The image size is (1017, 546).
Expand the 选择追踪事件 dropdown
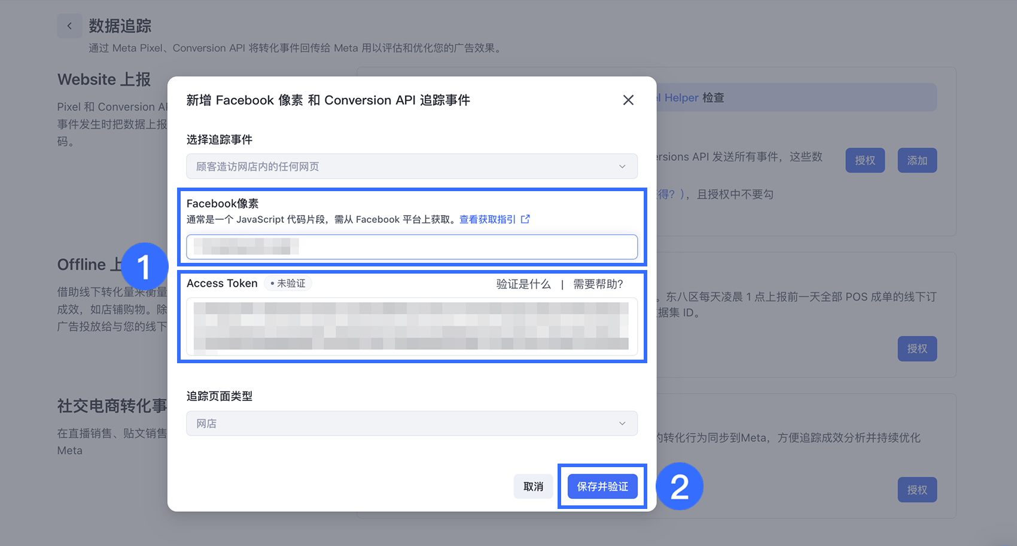(x=412, y=166)
